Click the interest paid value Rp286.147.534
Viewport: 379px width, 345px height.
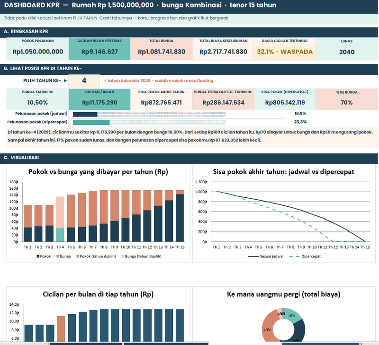(x=223, y=103)
